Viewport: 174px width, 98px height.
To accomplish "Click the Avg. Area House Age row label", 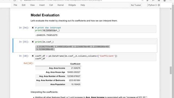I will [55, 72].
